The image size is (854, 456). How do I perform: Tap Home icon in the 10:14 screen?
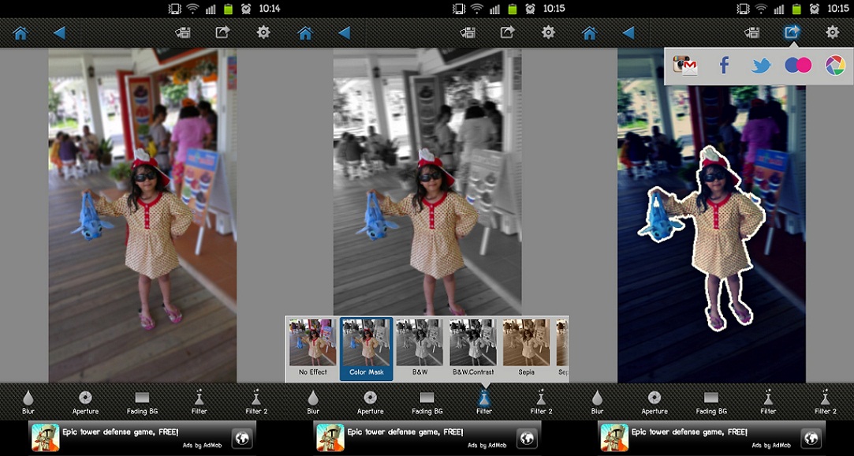(21, 33)
